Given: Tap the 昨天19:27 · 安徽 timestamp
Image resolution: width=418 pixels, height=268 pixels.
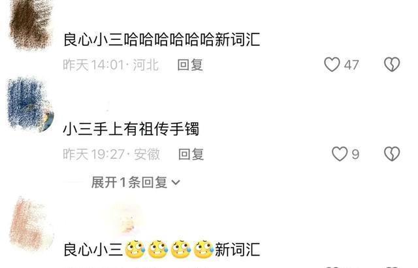Looking at the screenshot, I should tap(112, 154).
